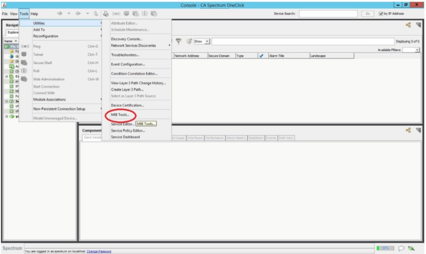Click the Explorer tab in Navigation panel
This screenshot has height=254, width=426.
coord(12,32)
